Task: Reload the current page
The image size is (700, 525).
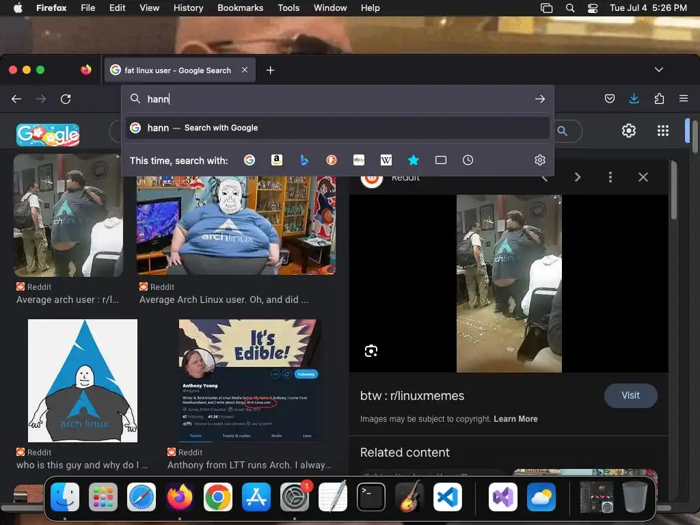Action: point(66,98)
